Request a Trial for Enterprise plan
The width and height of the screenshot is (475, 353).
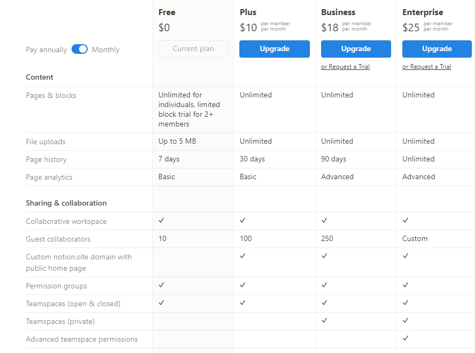(427, 66)
